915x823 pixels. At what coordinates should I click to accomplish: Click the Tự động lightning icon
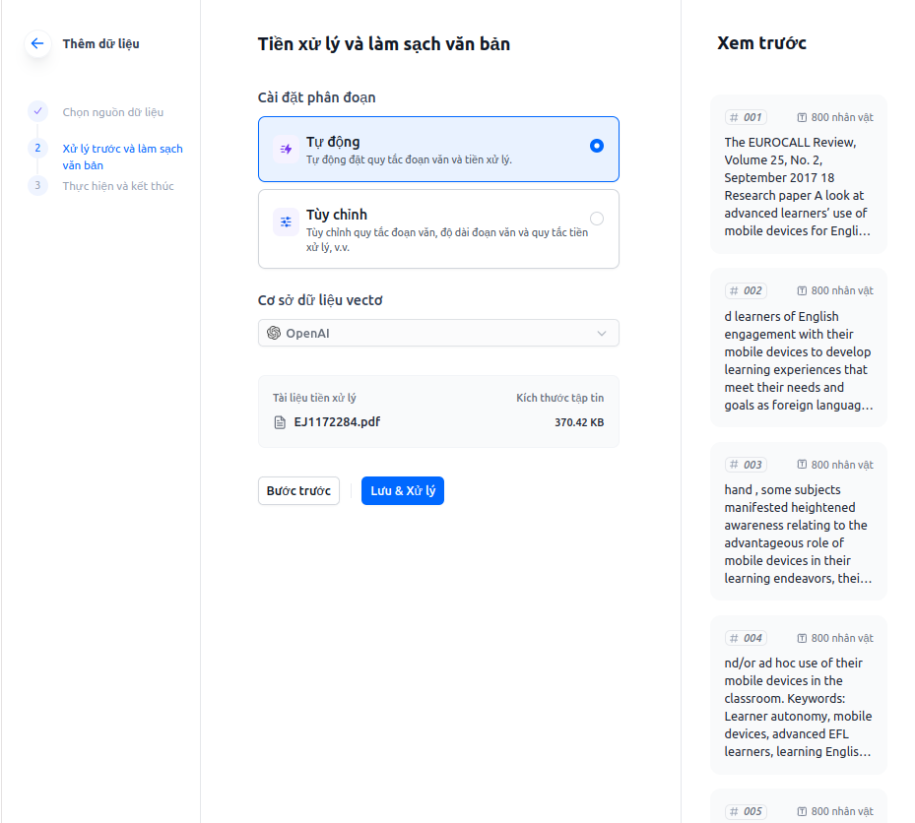pos(286,149)
